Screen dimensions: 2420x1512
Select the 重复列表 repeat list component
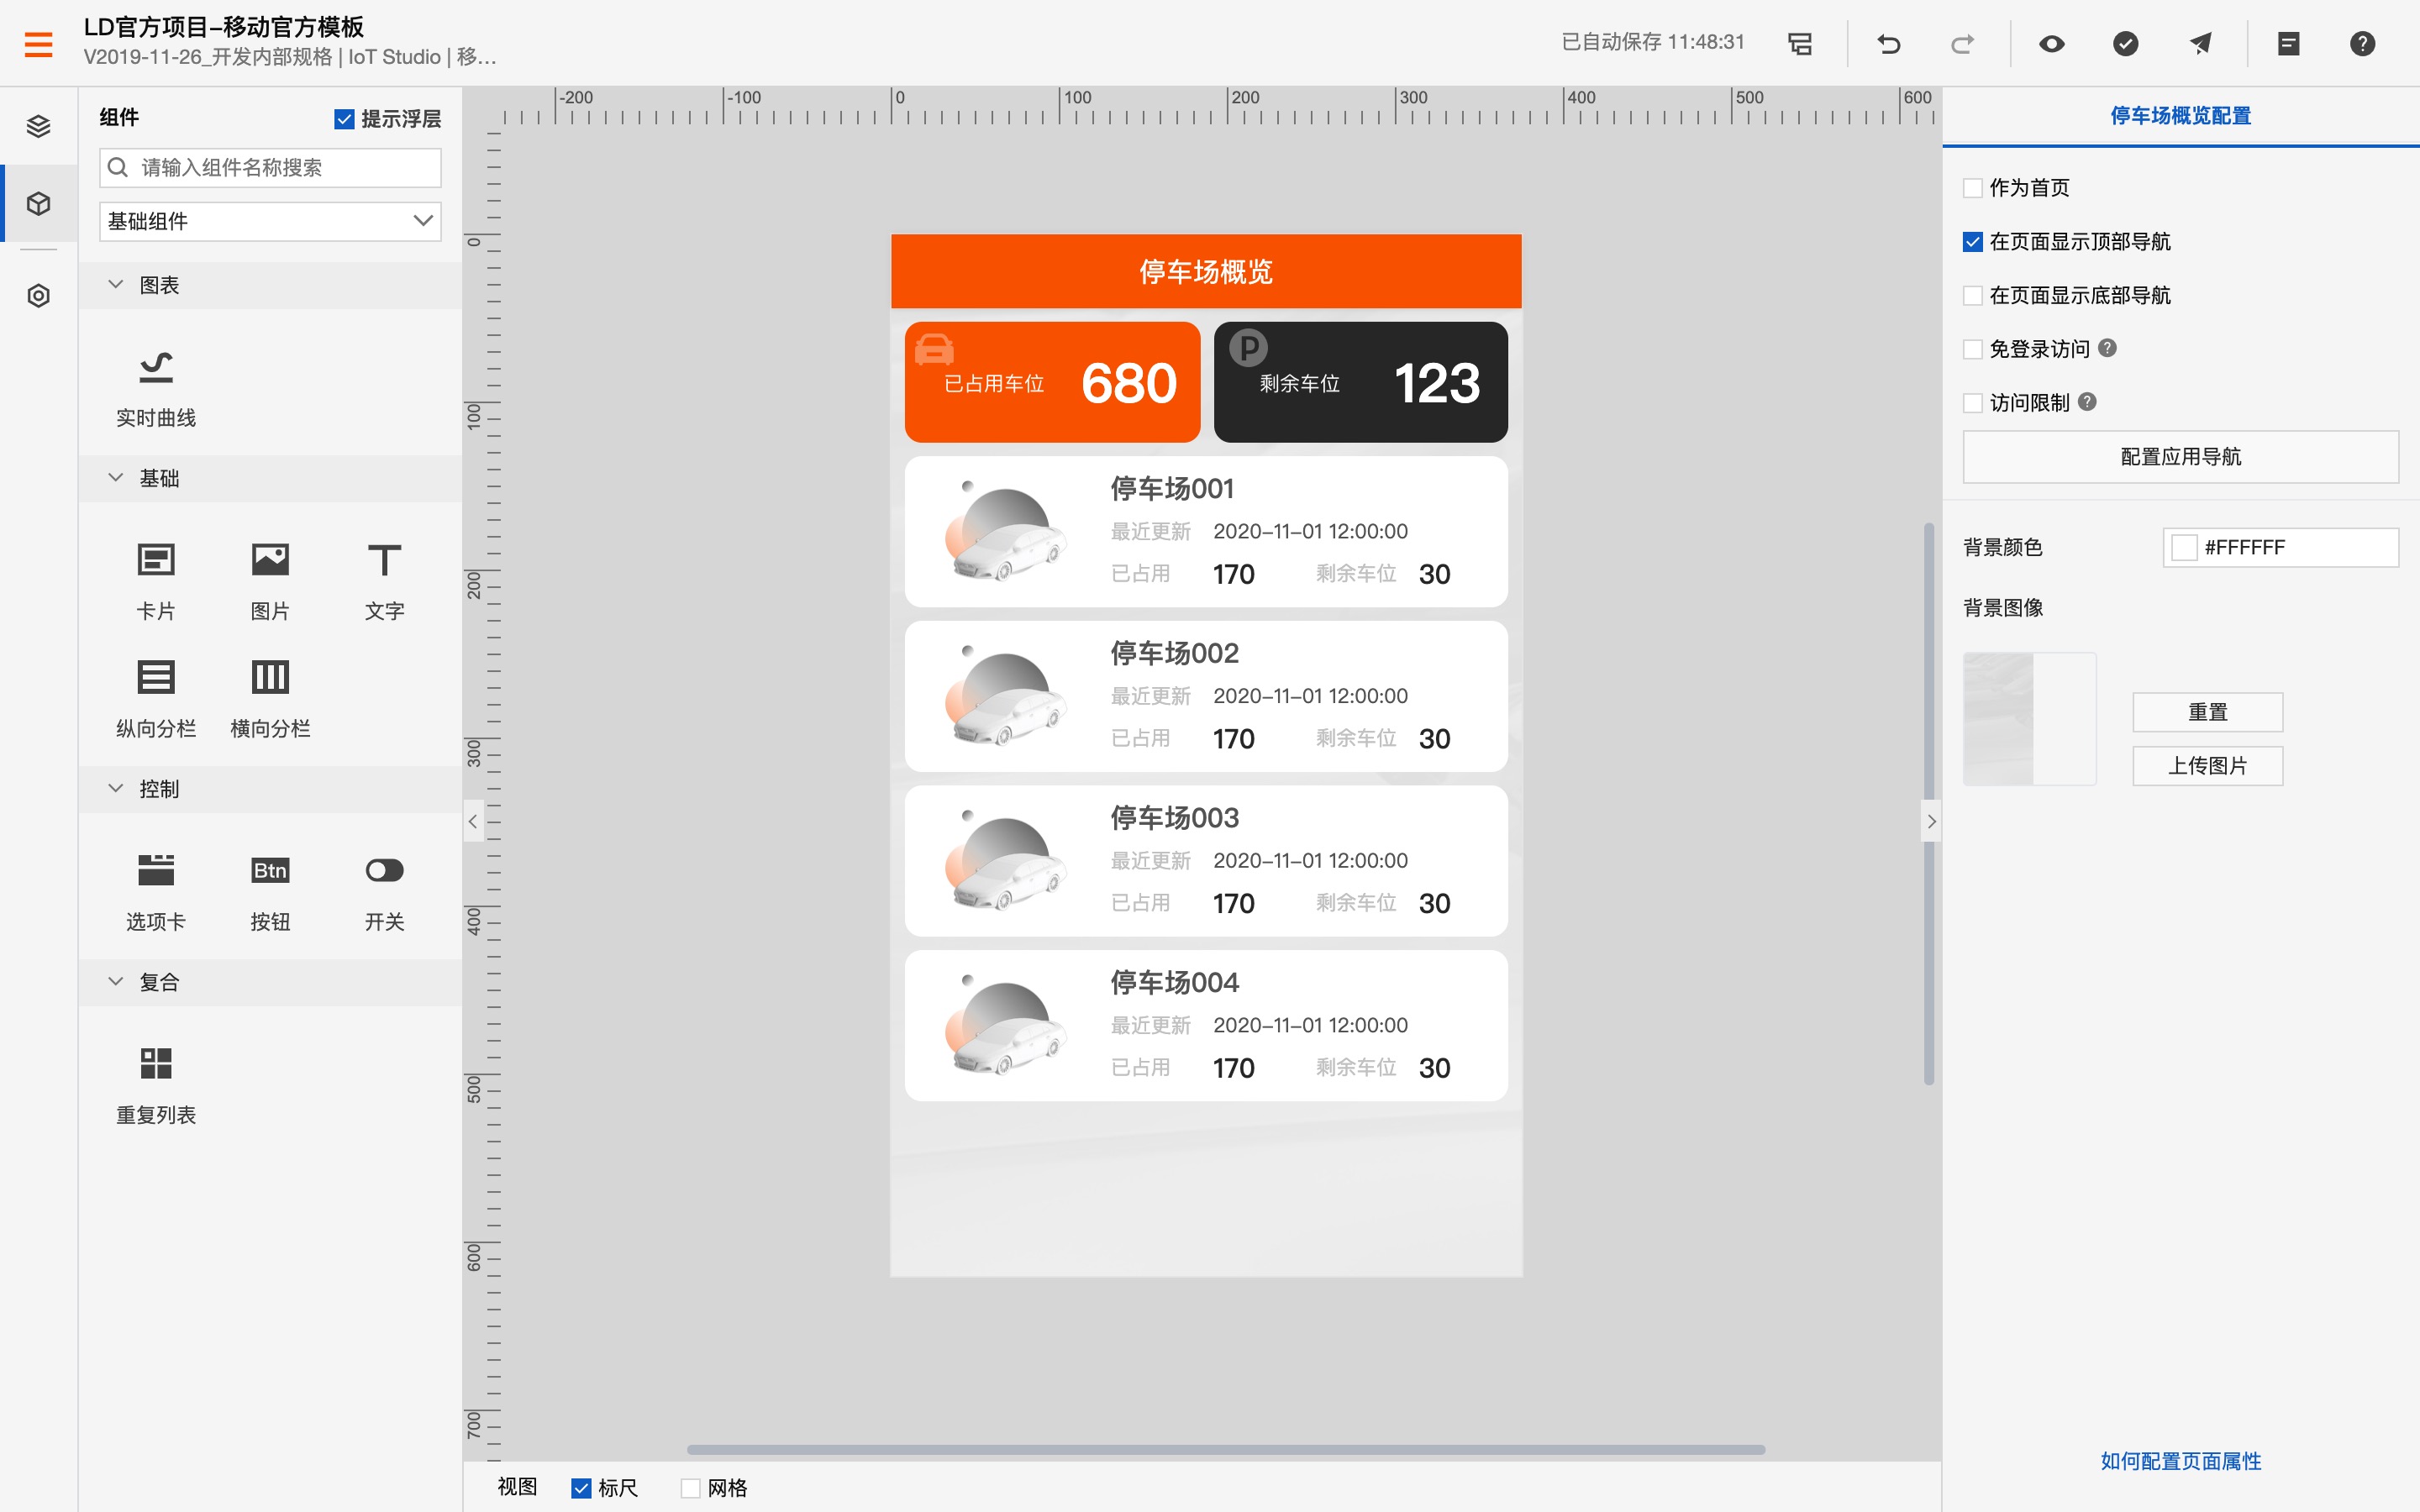point(156,1086)
